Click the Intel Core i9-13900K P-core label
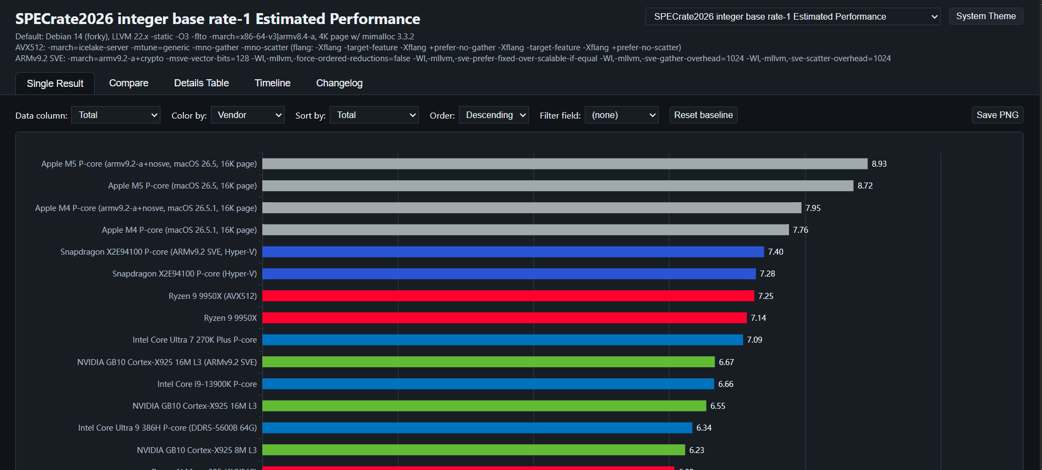Screen dimensions: 1042x470 (207, 384)
